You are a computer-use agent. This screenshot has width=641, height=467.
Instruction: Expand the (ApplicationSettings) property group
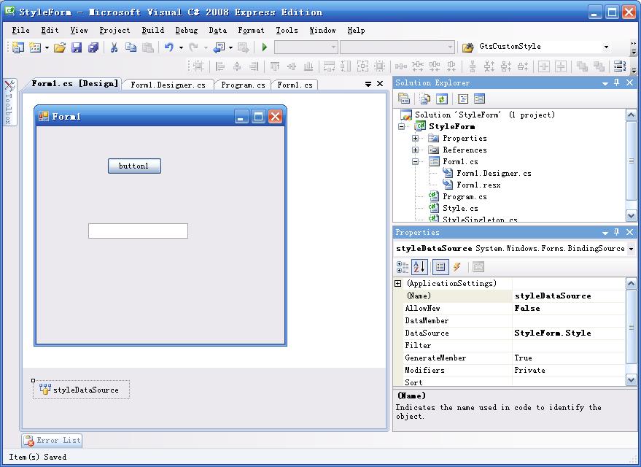pos(397,283)
